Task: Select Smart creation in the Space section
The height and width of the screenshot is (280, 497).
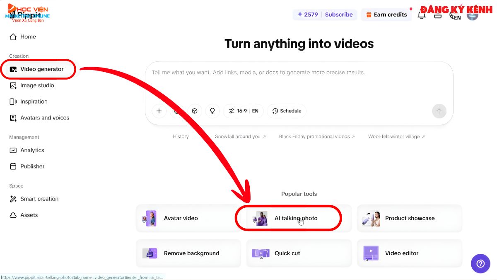Action: (x=39, y=199)
